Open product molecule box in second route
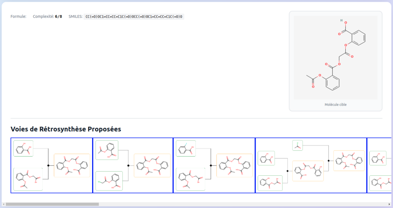This screenshot has height=208, width=393. [152, 165]
